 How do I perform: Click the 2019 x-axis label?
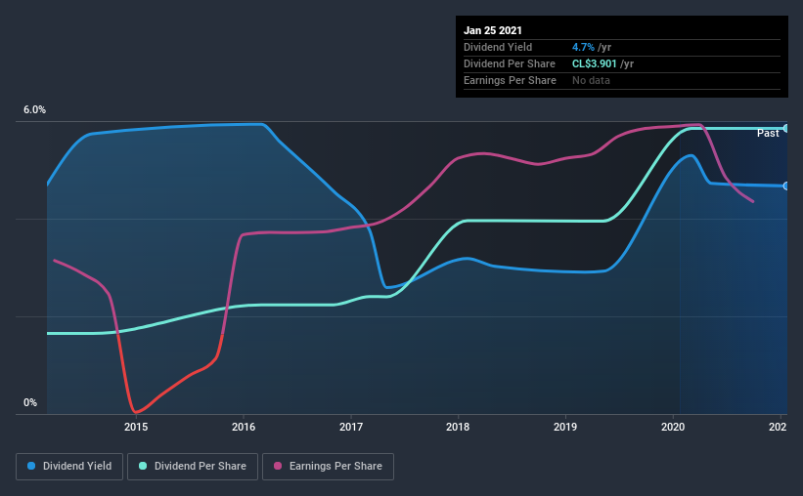coord(565,427)
